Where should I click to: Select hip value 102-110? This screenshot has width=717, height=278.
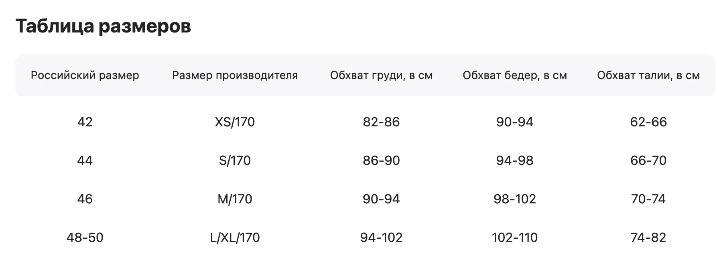click(515, 237)
